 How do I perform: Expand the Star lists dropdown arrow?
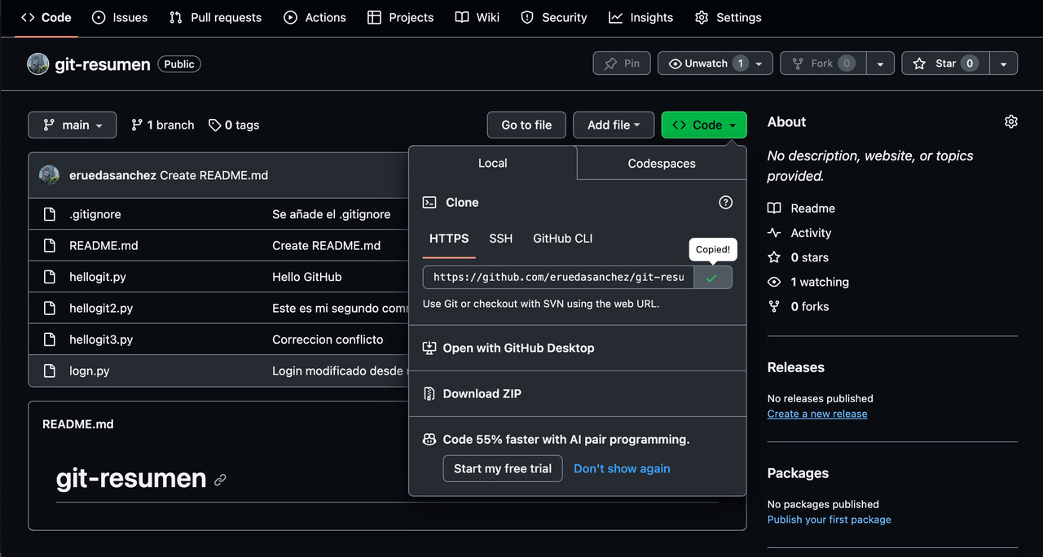coord(1004,64)
